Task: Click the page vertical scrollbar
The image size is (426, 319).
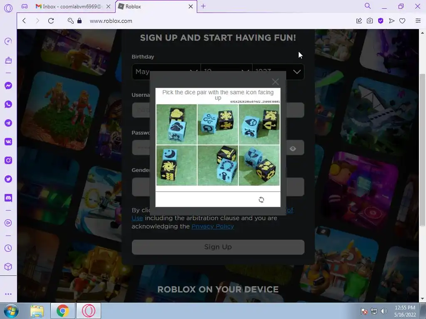Action: [423, 149]
